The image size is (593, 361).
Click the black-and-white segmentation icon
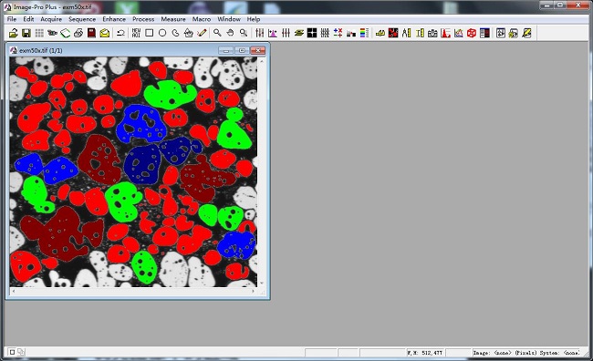click(351, 33)
